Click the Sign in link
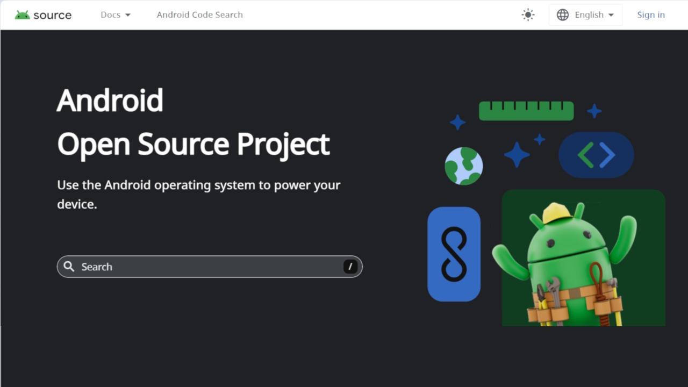Viewport: 688px width, 387px height. 651,15
